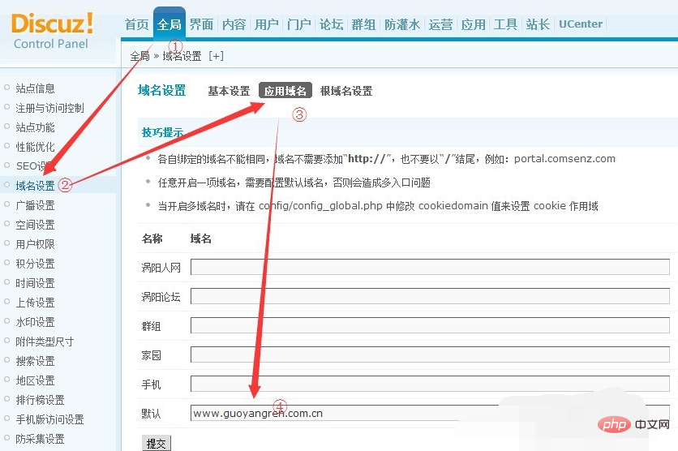Open 手机版访问设置 in the sidebar
The width and height of the screenshot is (678, 451).
[x=49, y=419]
